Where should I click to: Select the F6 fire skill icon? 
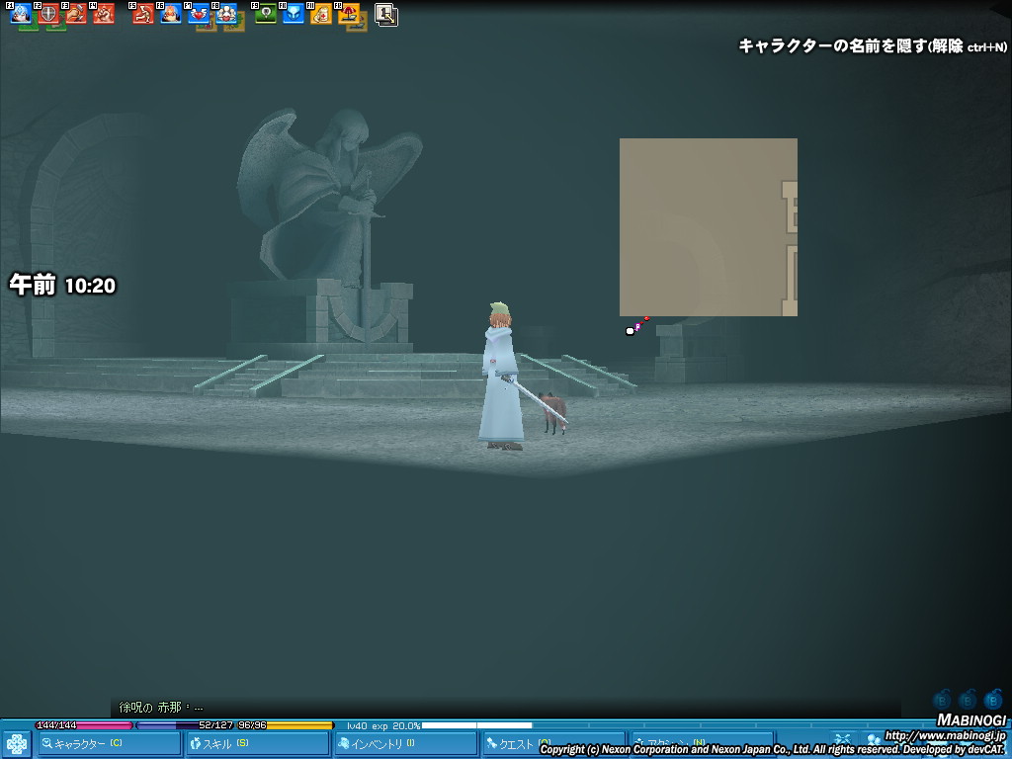click(171, 14)
